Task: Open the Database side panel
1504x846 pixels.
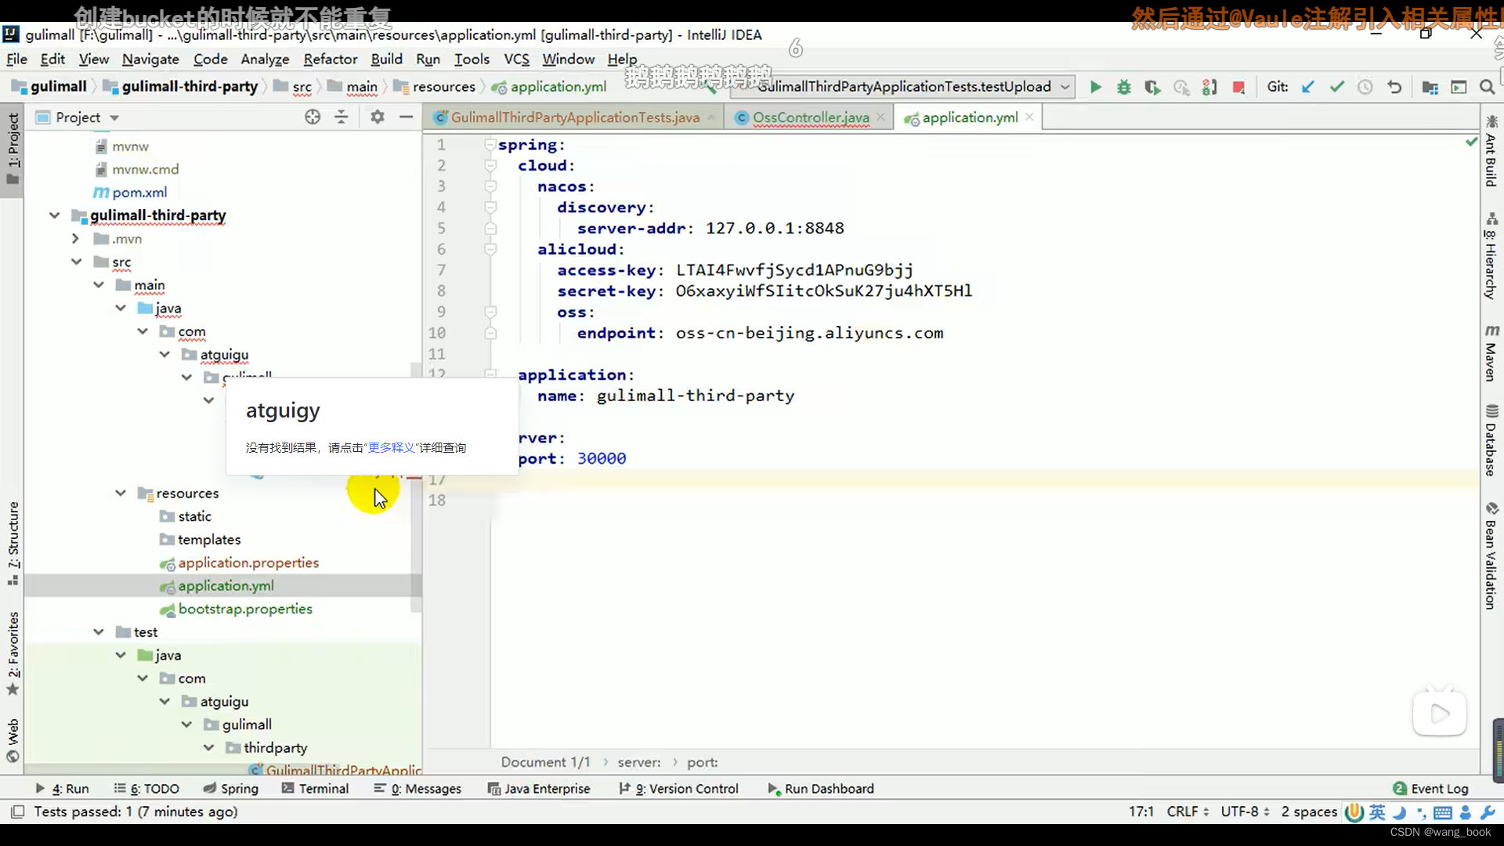Action: point(1491,440)
